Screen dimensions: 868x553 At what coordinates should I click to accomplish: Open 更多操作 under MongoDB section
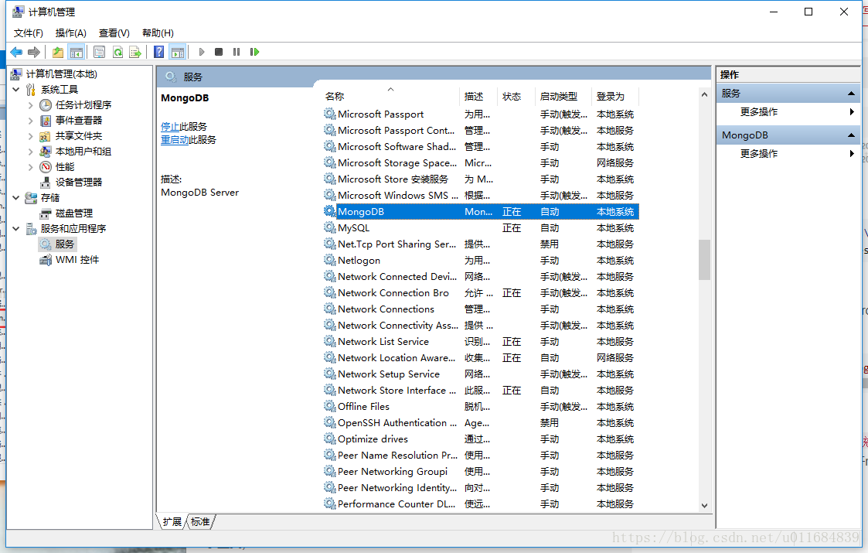point(759,153)
